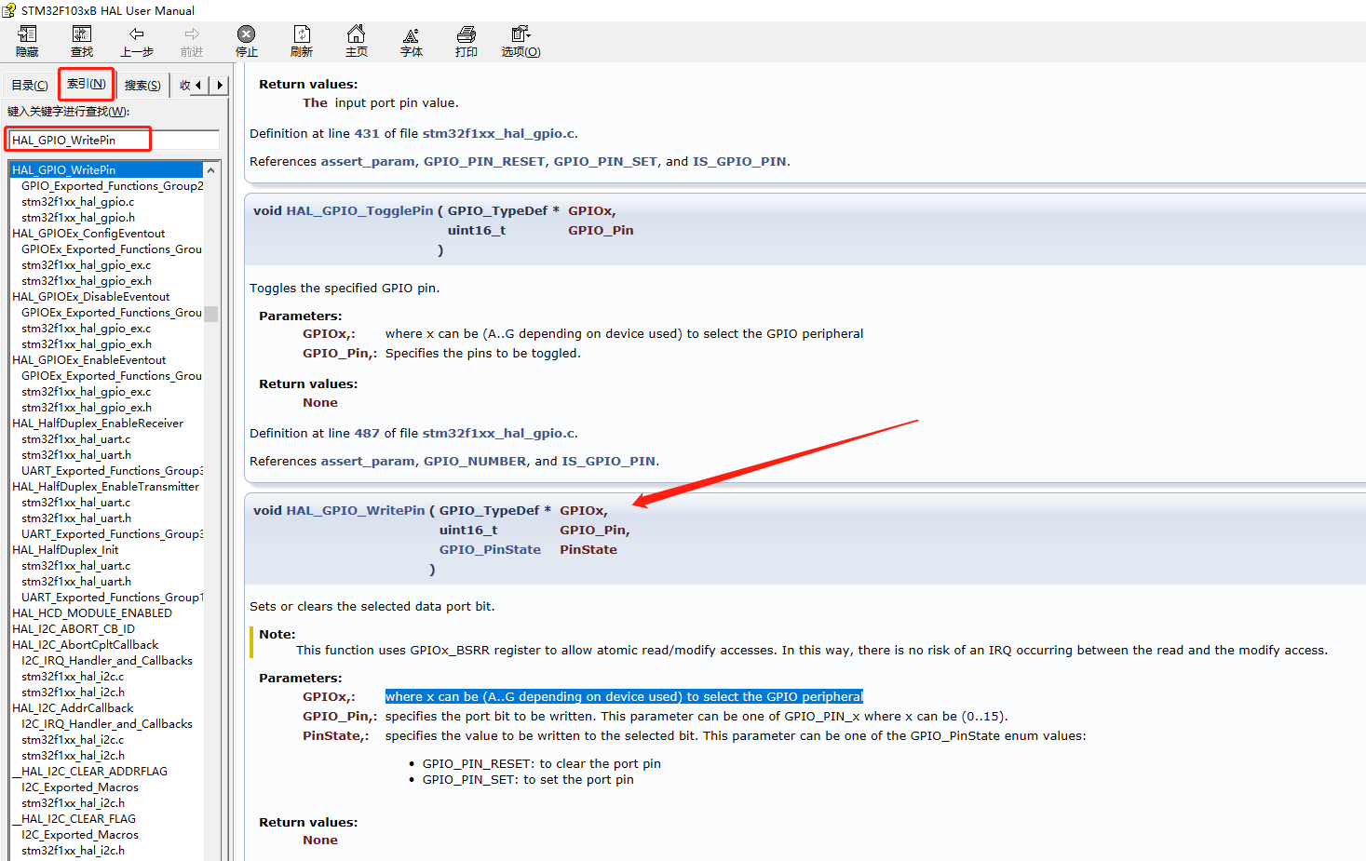Select HAL_GPIOEx_ConfigEventout index entry

coord(88,233)
